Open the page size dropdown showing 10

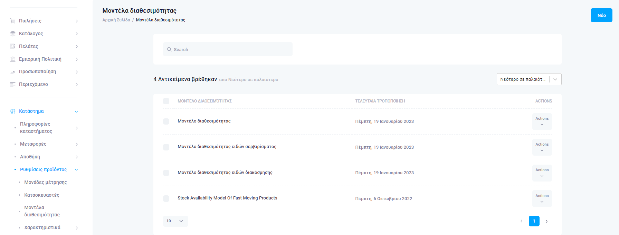175,221
